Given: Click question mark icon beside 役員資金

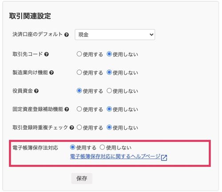Looking at the screenshot, I should pyautogui.click(x=36, y=91).
